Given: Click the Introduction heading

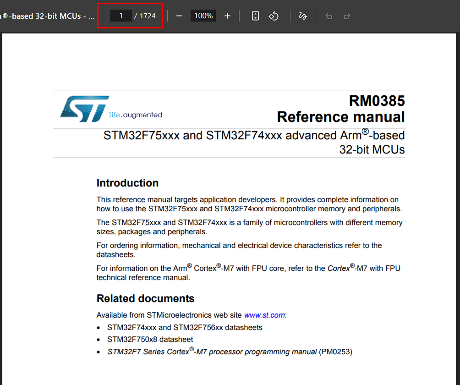Looking at the screenshot, I should pos(128,183).
